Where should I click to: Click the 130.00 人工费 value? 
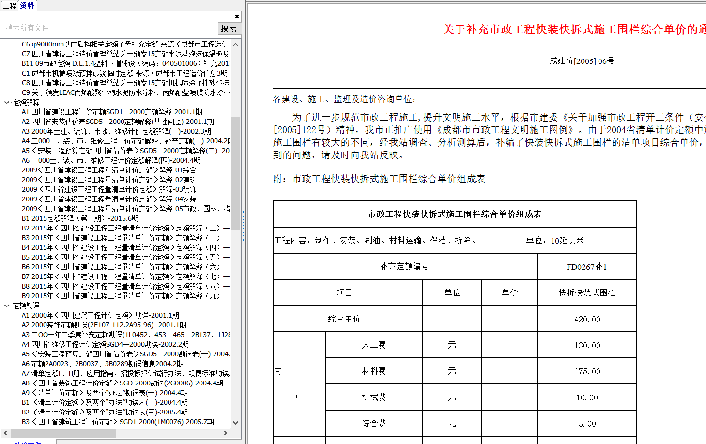(x=587, y=345)
